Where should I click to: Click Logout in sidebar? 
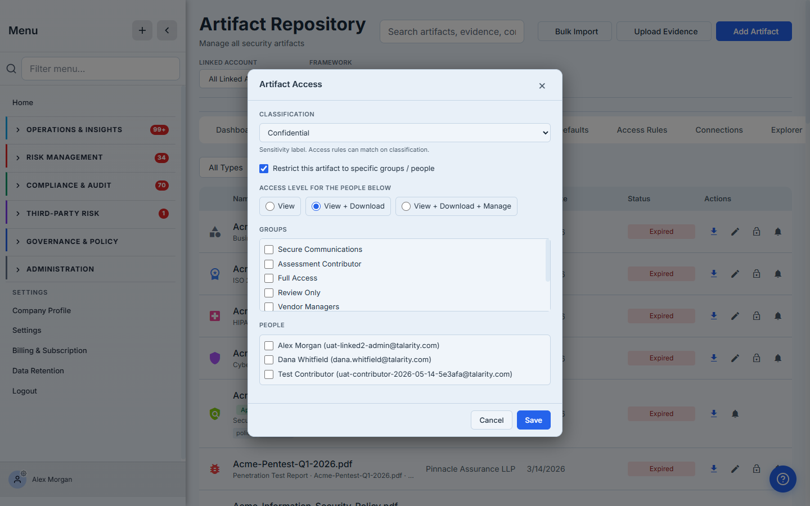[25, 391]
